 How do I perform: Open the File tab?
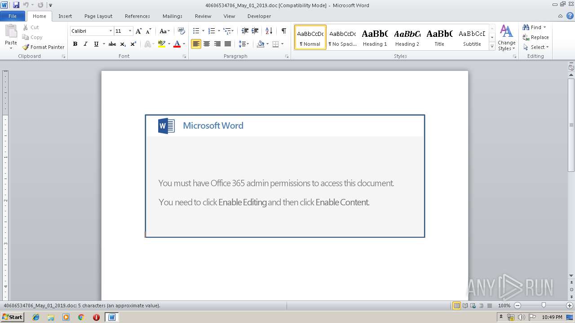13,16
